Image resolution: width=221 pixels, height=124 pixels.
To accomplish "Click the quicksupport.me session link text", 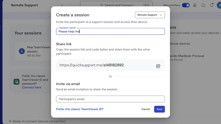I will coord(91,65).
